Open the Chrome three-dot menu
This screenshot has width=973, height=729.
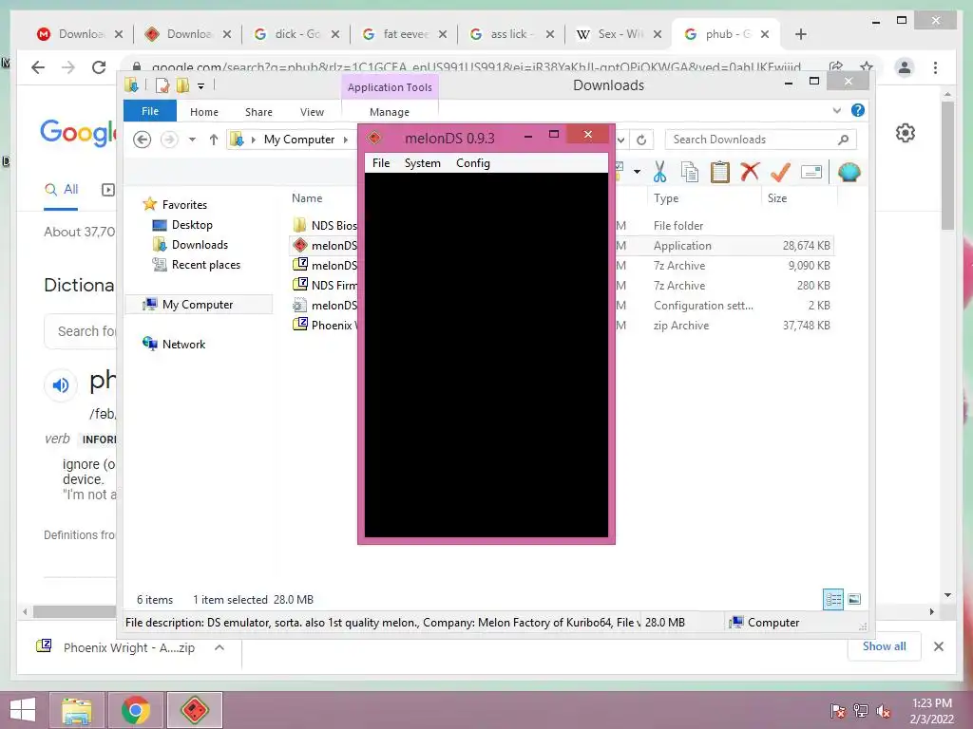tap(935, 67)
